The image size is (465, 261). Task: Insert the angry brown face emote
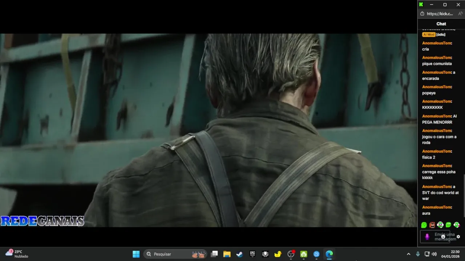click(432, 225)
